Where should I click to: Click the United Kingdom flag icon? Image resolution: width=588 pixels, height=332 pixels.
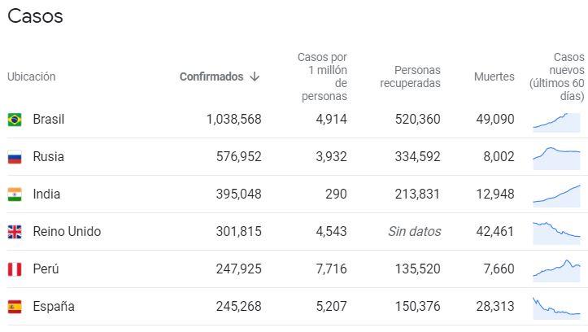point(15,232)
